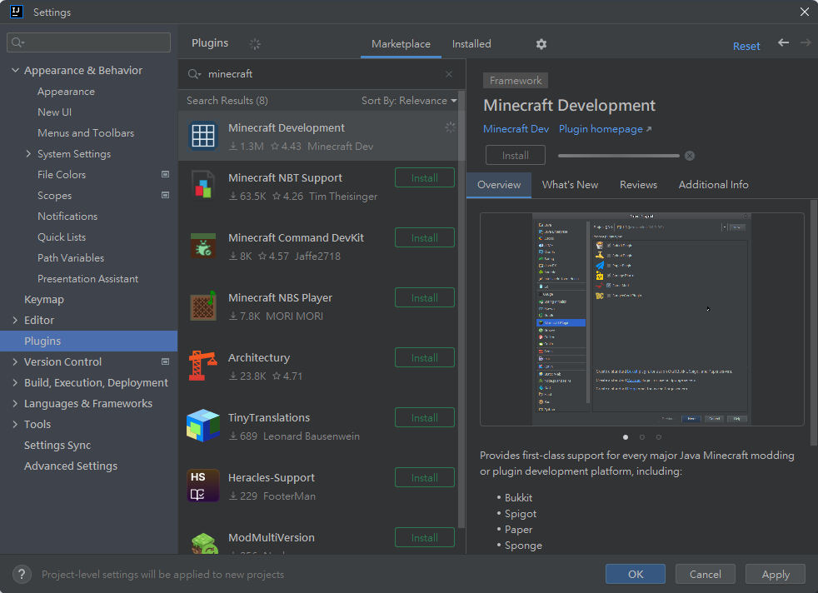
Task: Install the Heracles-Support plugin
Action: (425, 478)
